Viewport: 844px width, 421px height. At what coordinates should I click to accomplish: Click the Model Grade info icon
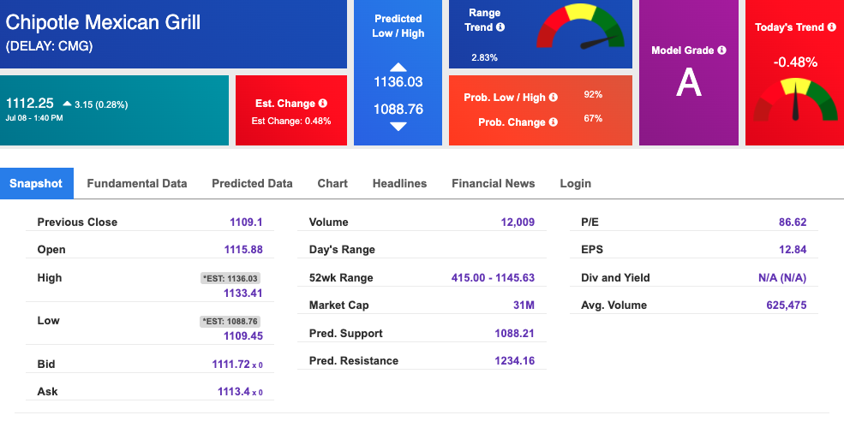click(x=721, y=50)
